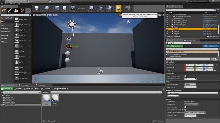Select the Target blueprint thumbnail
The image size is (220, 123).
[46, 99]
